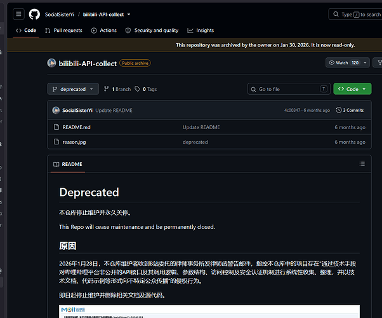Viewport: 382px width, 318px height.
Task: Focus the Go to file field
Action: pos(289,89)
